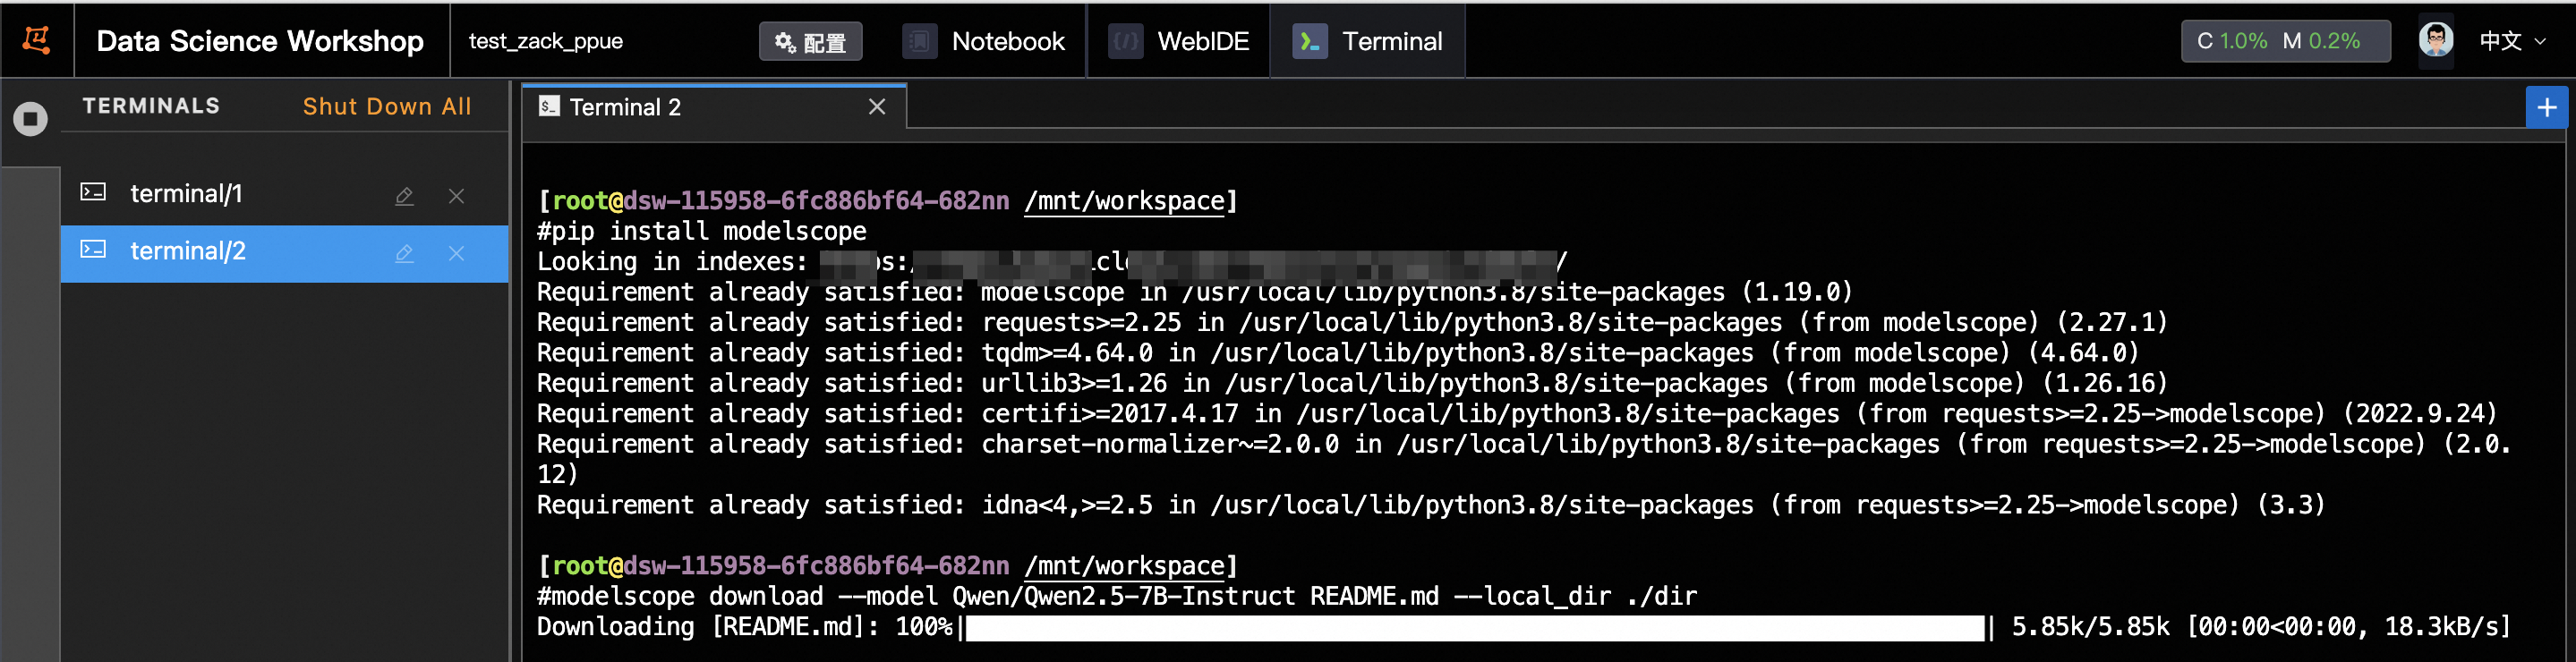Add a new terminal with plus button
This screenshot has width=2576, height=662.
point(2546,107)
